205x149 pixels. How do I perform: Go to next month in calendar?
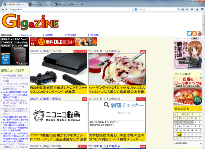200,114
